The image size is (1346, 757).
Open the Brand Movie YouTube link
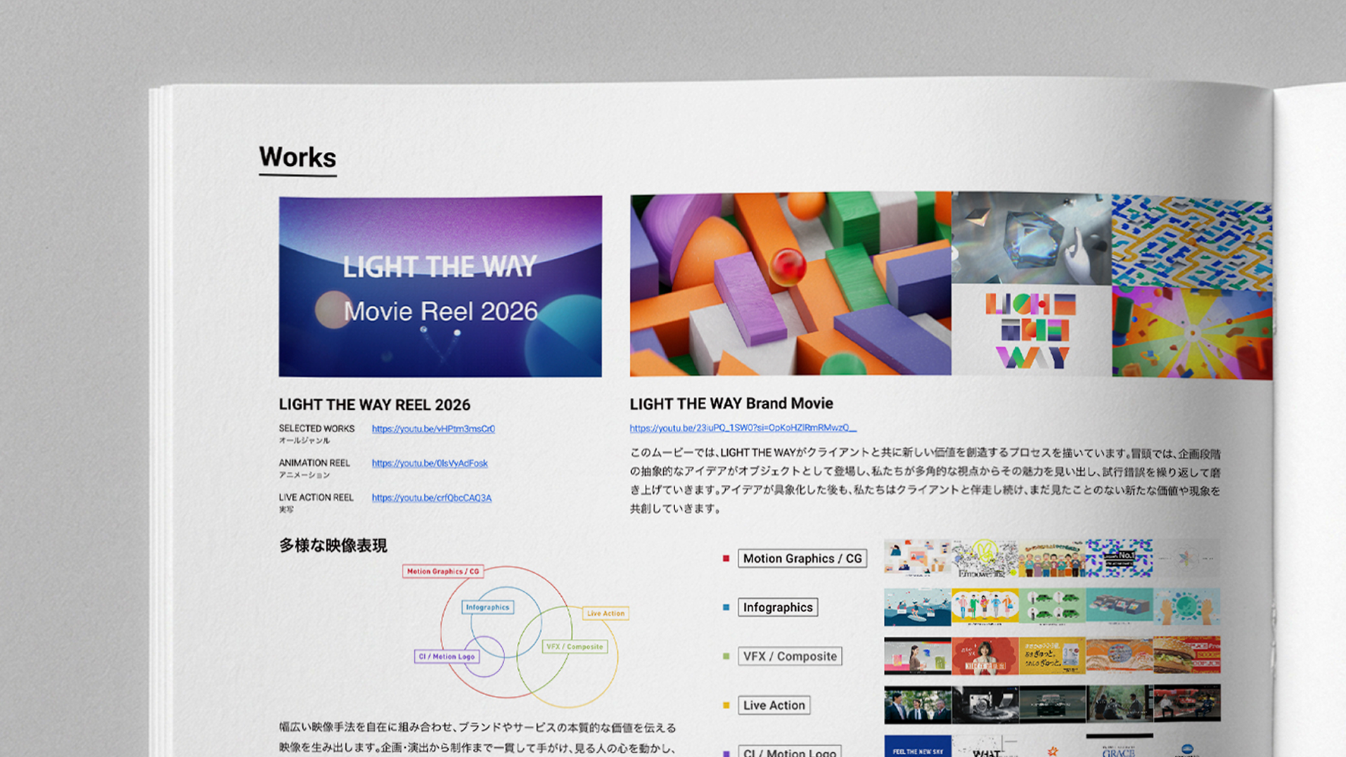(x=743, y=427)
